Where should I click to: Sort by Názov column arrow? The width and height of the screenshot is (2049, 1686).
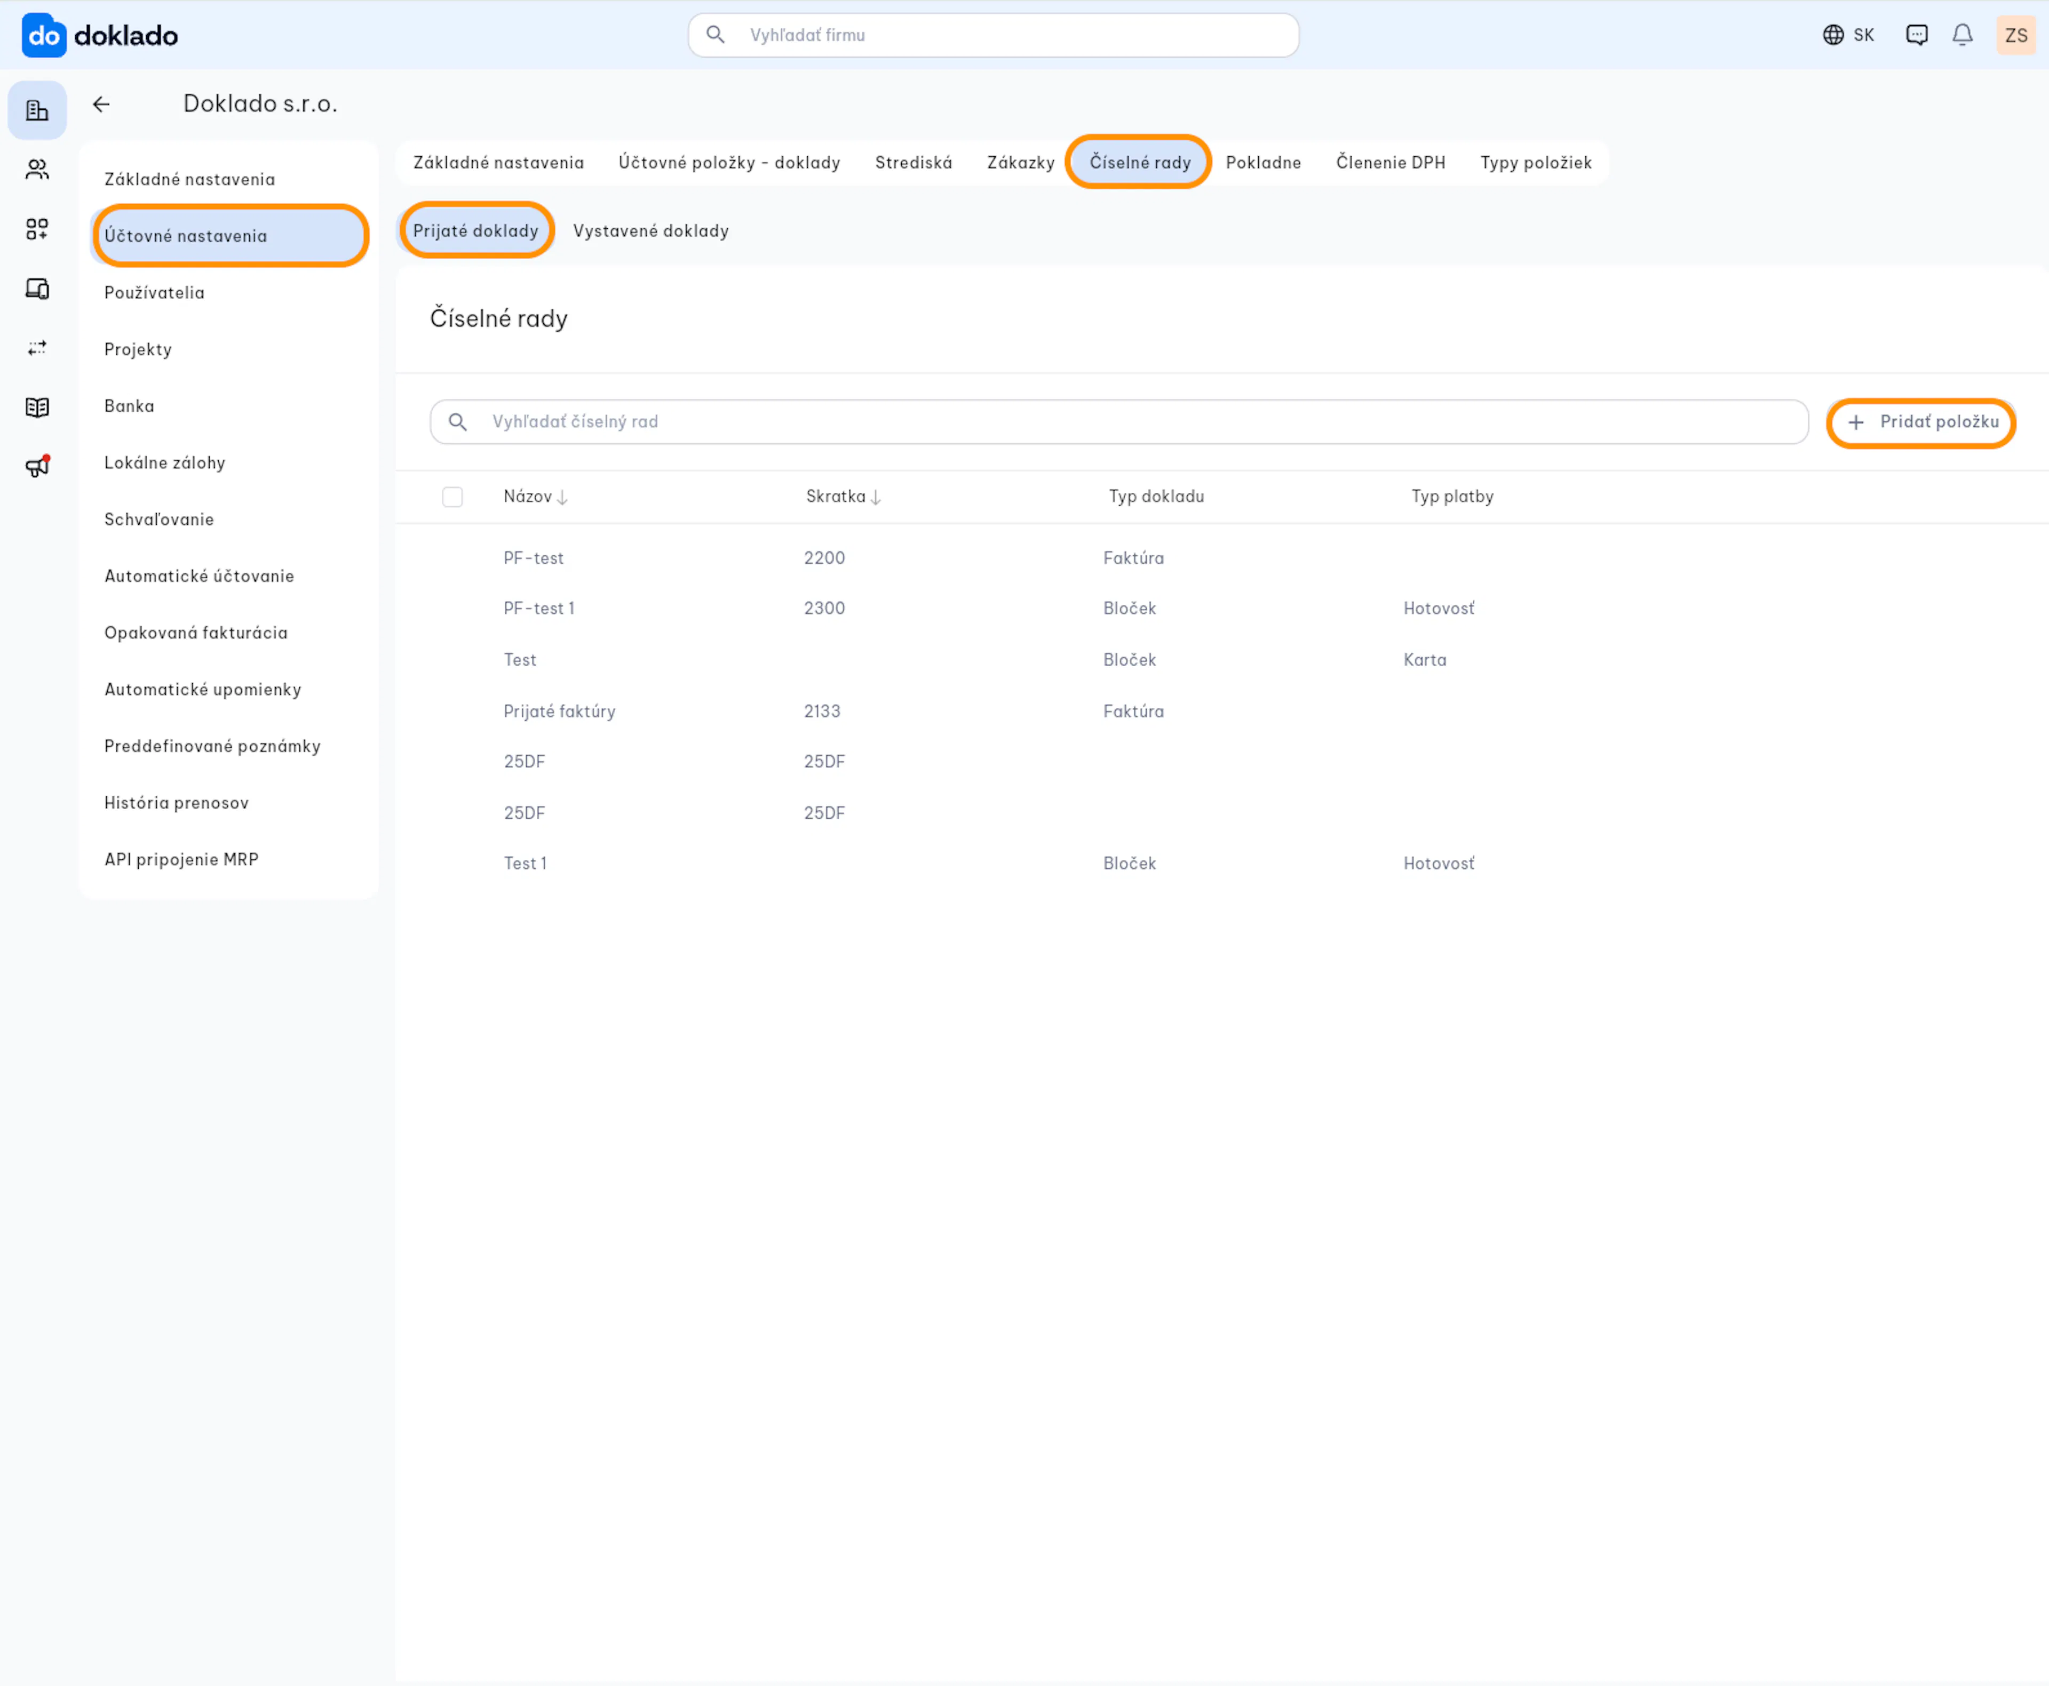click(562, 497)
